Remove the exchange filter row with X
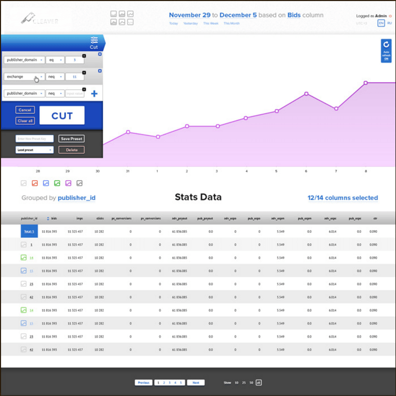Viewport: 396px width, 396px height. tap(99, 71)
